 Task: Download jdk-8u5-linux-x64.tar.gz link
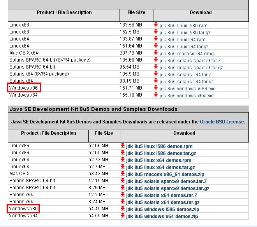click(x=184, y=47)
